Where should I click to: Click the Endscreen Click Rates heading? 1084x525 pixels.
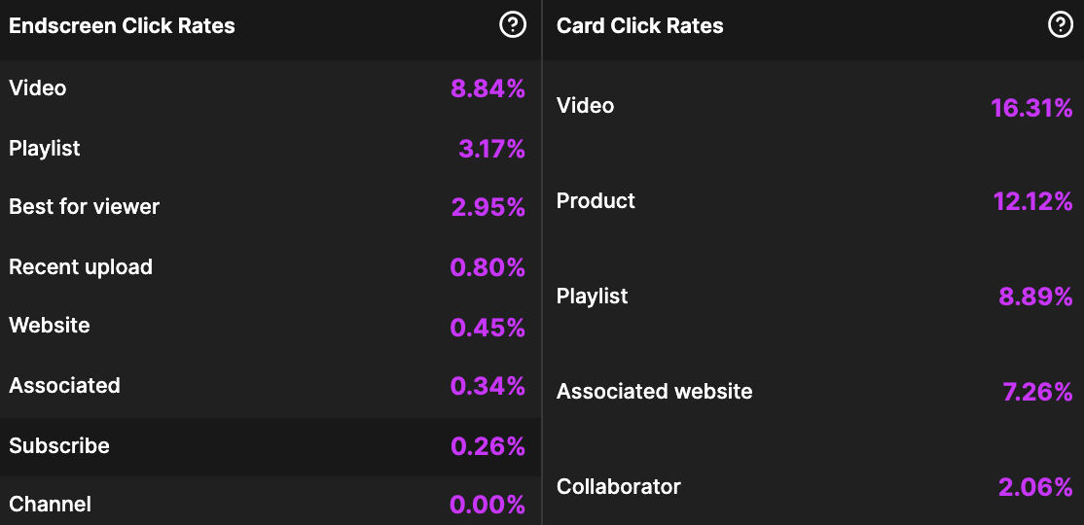tap(122, 26)
